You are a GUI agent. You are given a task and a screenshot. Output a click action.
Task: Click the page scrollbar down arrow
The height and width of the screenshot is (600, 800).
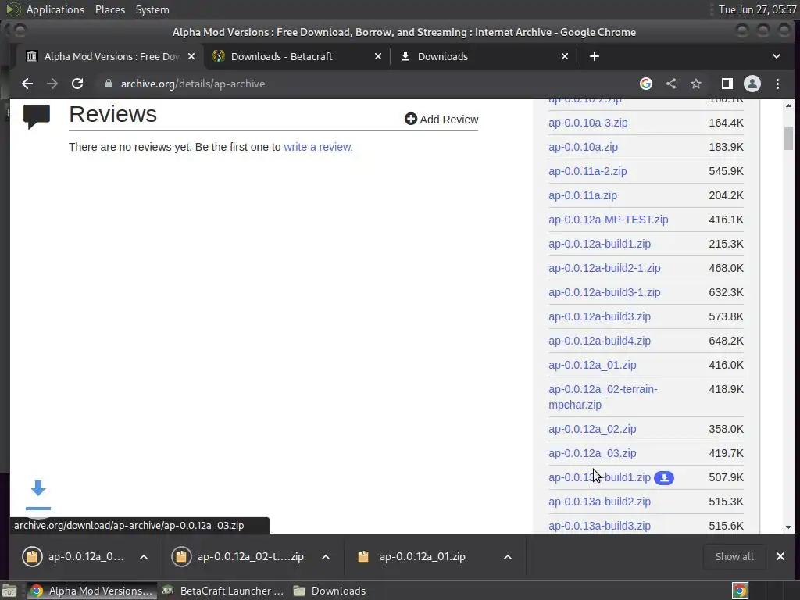coord(789,527)
